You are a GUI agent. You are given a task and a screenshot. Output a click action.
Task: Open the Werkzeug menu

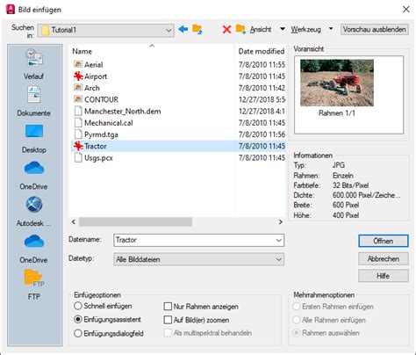[x=305, y=29]
